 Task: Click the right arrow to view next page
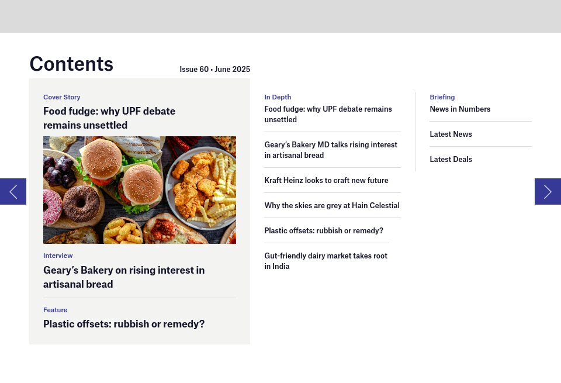(x=548, y=191)
